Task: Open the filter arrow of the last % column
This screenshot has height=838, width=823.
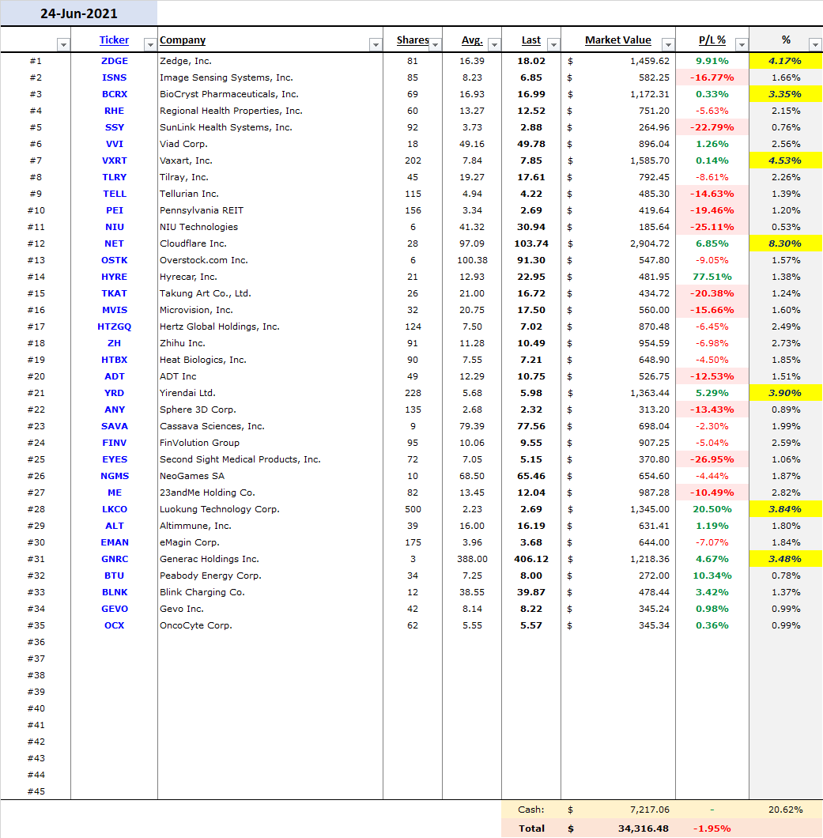Action: coord(816,44)
